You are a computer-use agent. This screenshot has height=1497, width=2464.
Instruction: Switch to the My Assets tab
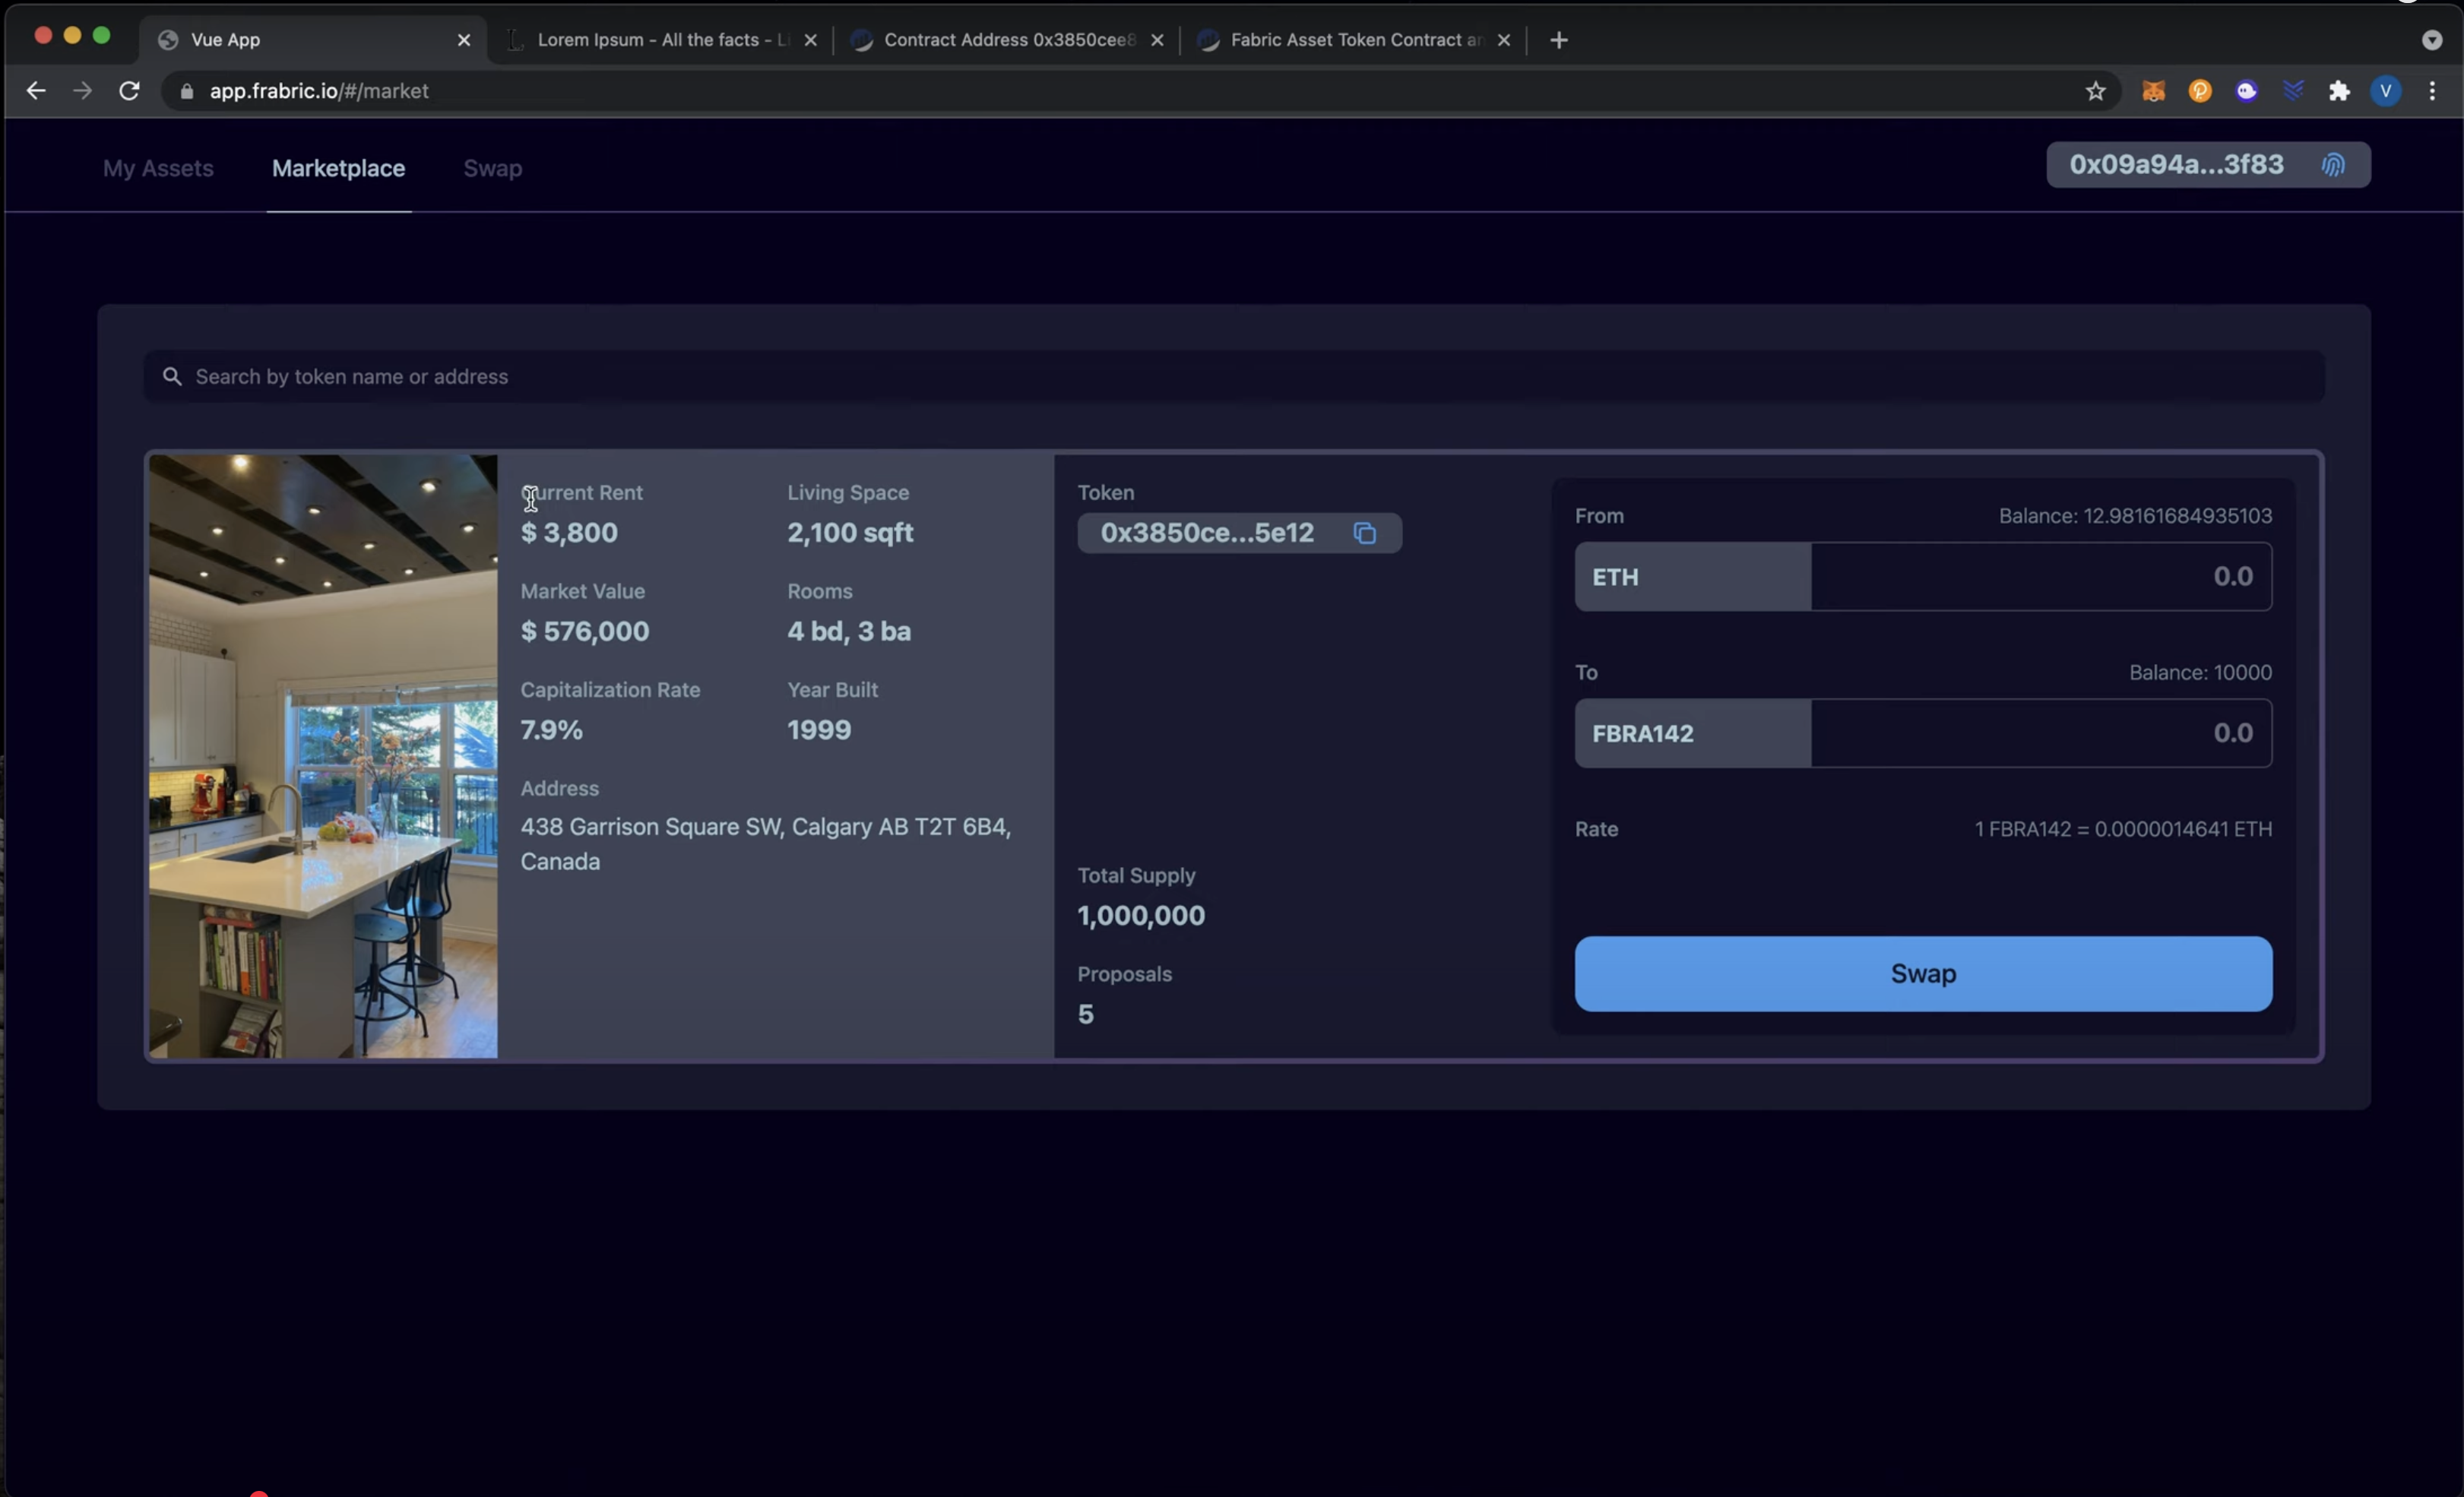pos(158,168)
